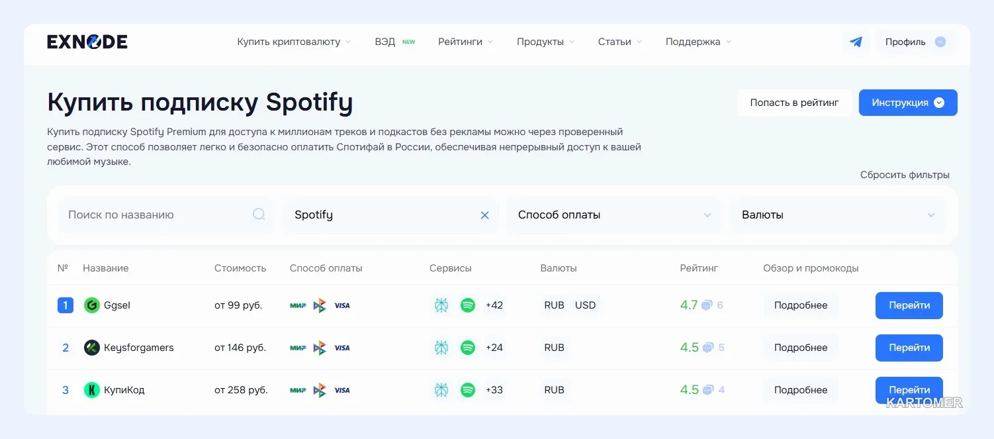Click Перейти for КупиКод
This screenshot has width=994, height=439.
(x=909, y=390)
